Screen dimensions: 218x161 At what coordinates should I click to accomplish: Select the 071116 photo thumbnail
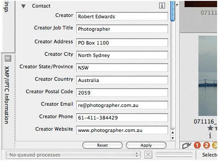[x=208, y=76]
